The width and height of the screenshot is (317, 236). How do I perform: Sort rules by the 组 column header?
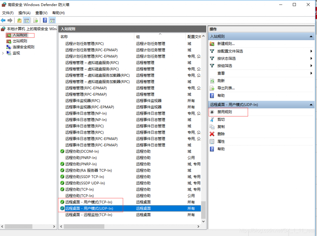pos(160,37)
